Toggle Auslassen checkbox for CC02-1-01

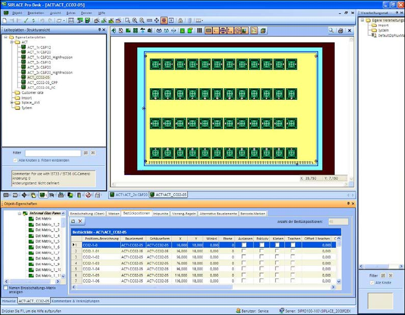244,251
